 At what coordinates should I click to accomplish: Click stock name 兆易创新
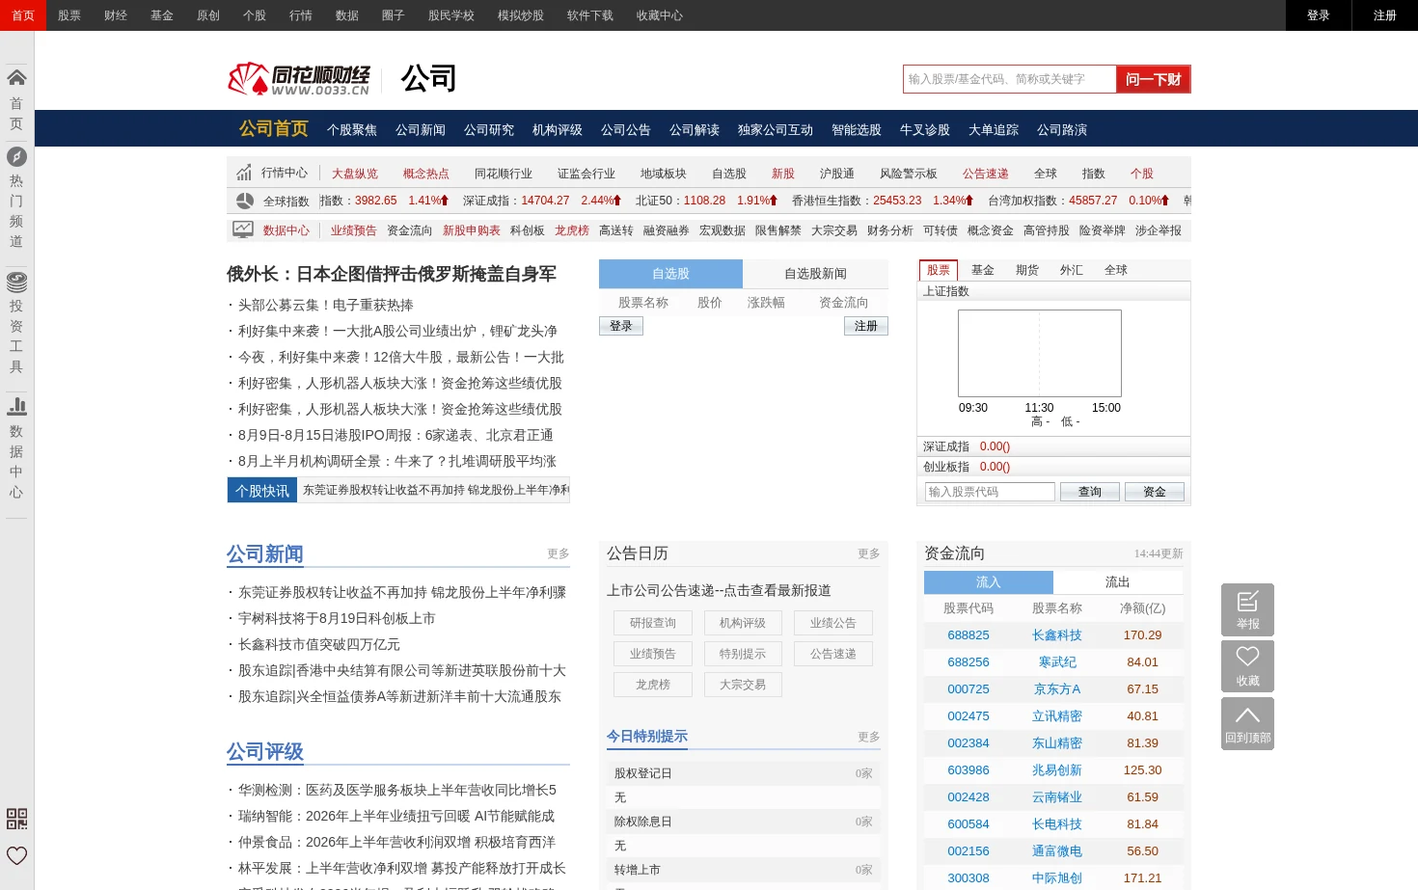pyautogui.click(x=1057, y=770)
